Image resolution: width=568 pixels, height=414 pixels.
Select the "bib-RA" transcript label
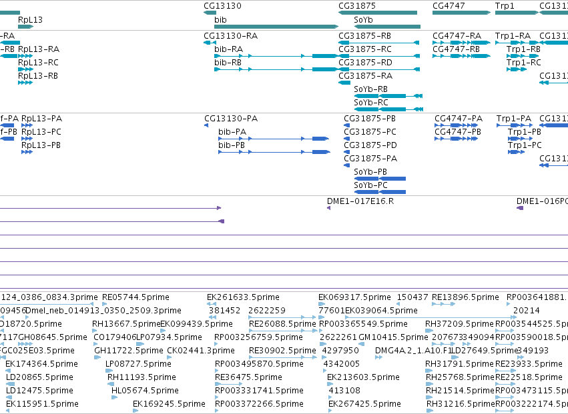click(228, 49)
